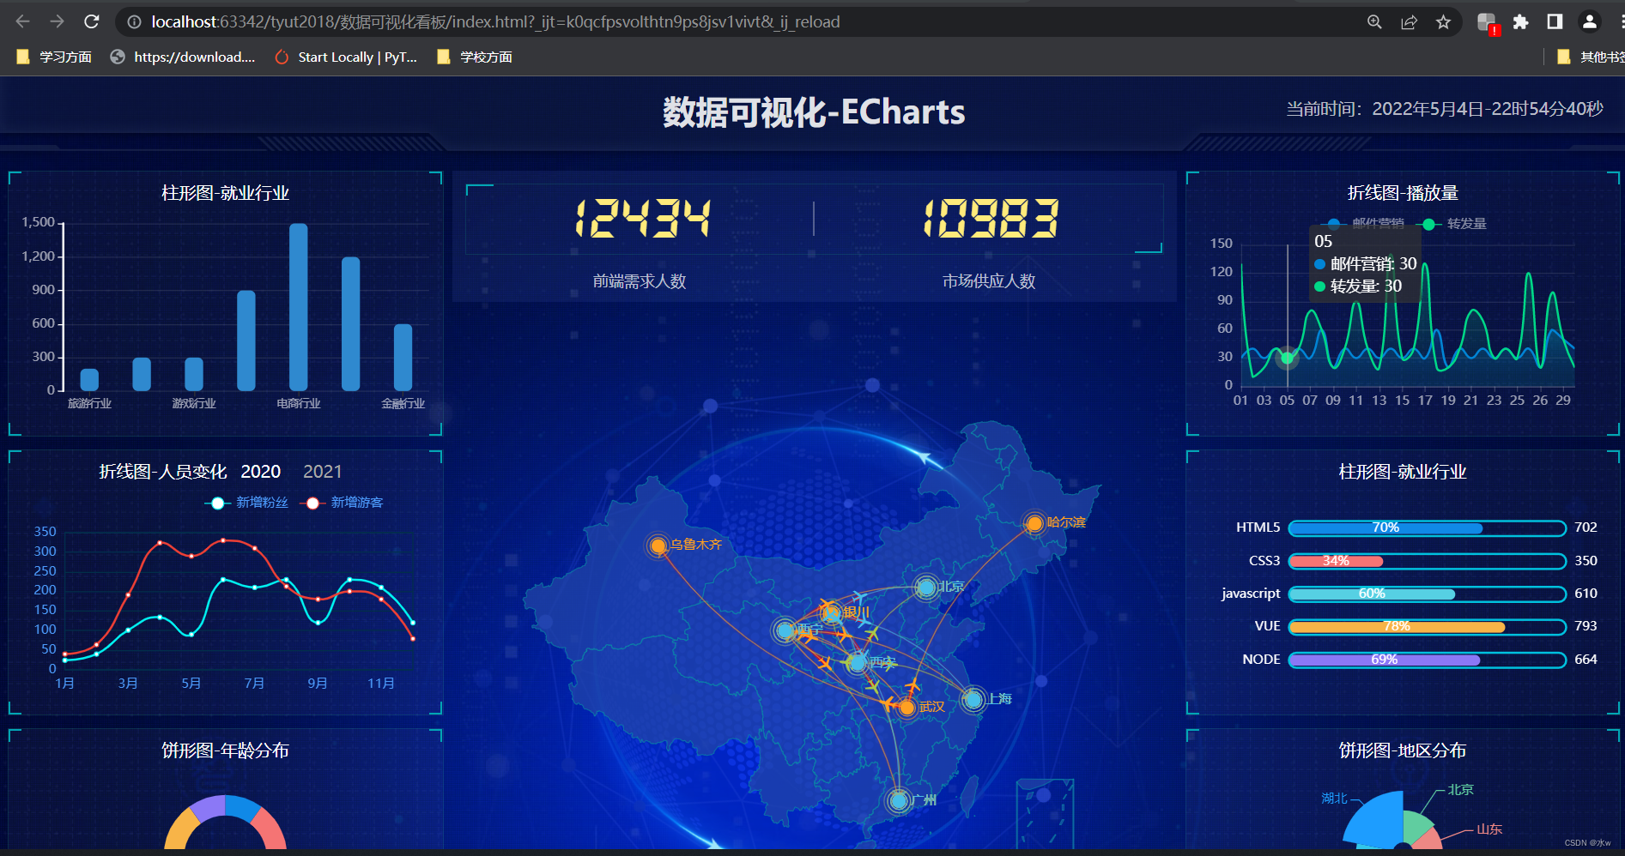Screen dimensions: 1625x856
Task: Reload the page with refresh icon
Action: pos(92,21)
